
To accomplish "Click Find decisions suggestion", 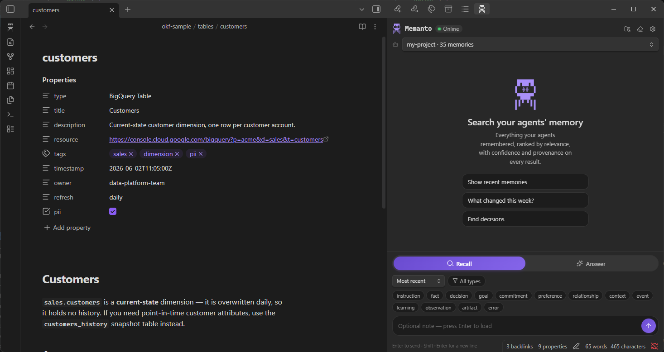I will (x=525, y=219).
